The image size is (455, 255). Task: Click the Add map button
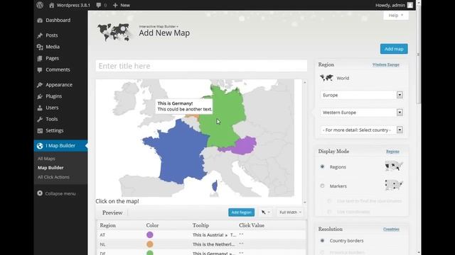(x=394, y=49)
